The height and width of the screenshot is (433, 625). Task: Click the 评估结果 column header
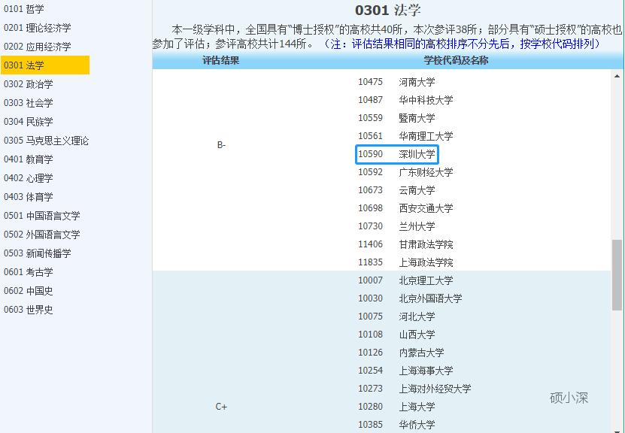point(220,62)
